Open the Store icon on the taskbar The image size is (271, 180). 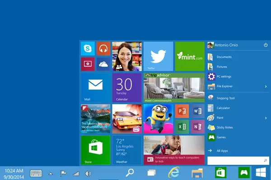221,172
